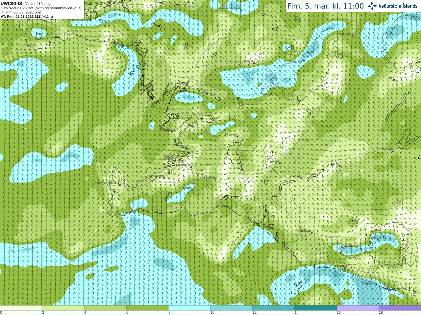Click the Veðurstofa Íslands name text
Viewport: 421px width, 315px height.
click(398, 6)
